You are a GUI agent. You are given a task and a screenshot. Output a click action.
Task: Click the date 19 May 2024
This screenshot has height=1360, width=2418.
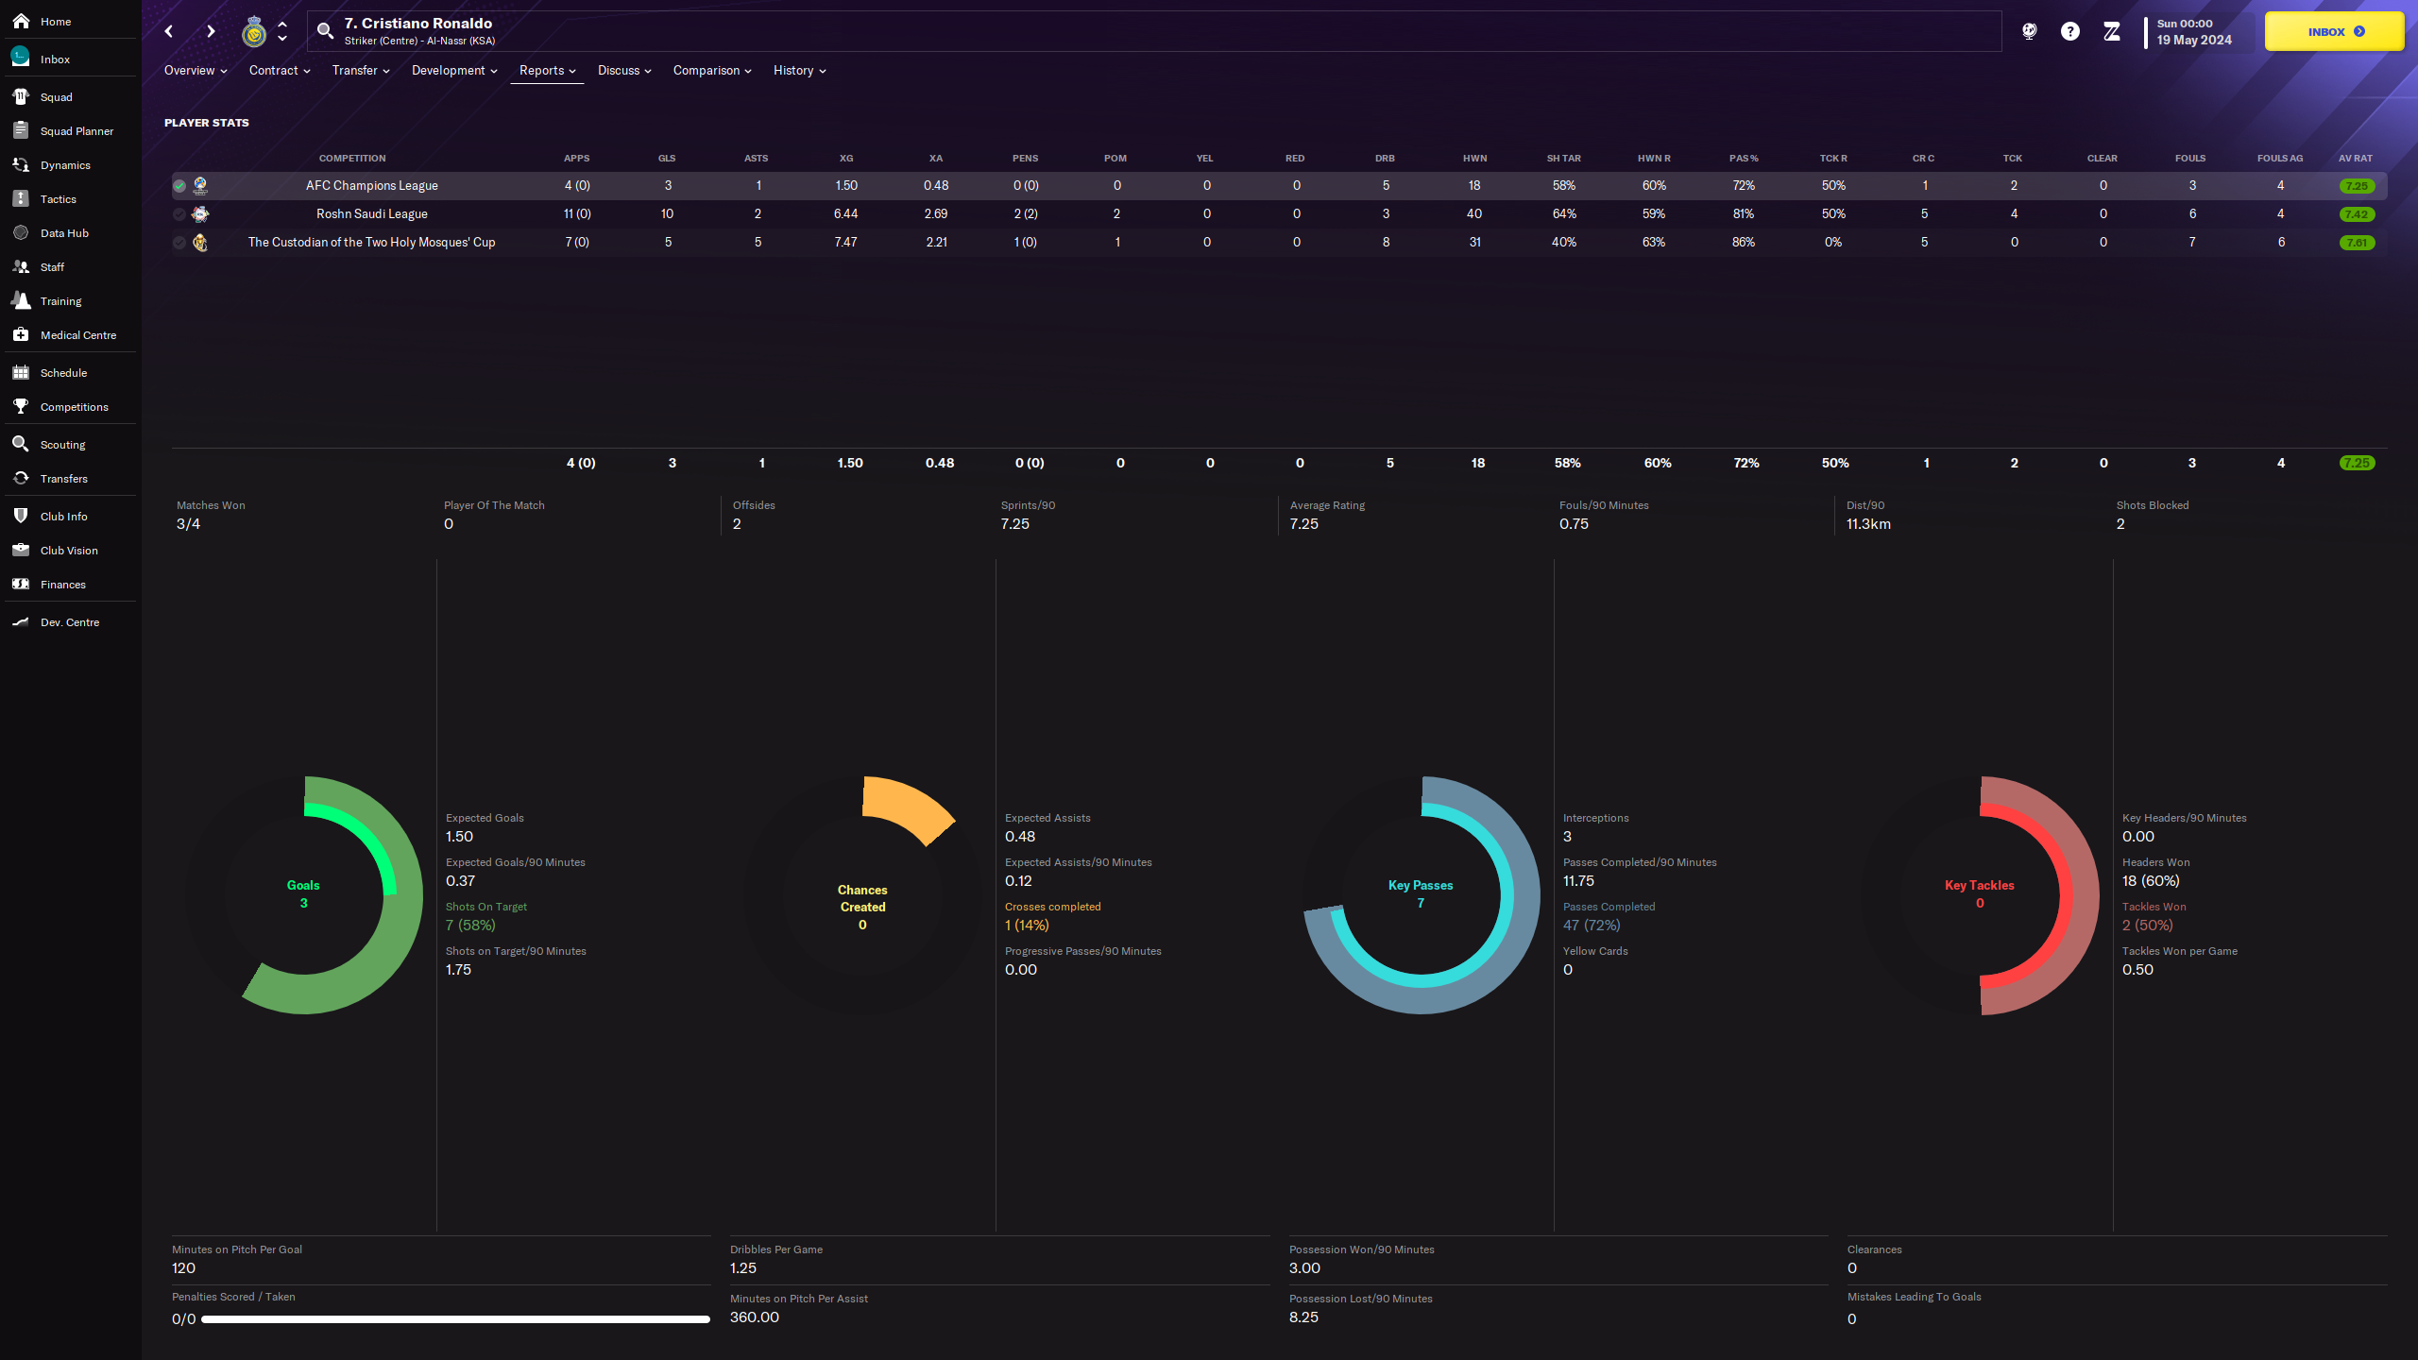click(2194, 40)
